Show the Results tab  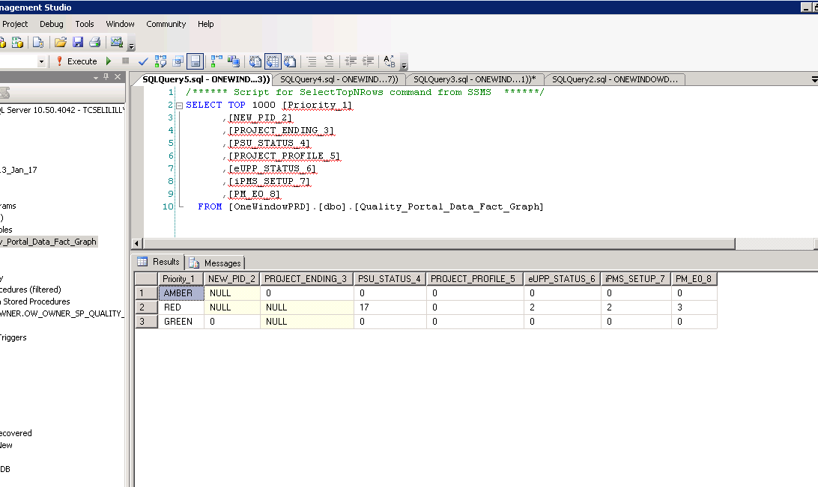coord(159,262)
